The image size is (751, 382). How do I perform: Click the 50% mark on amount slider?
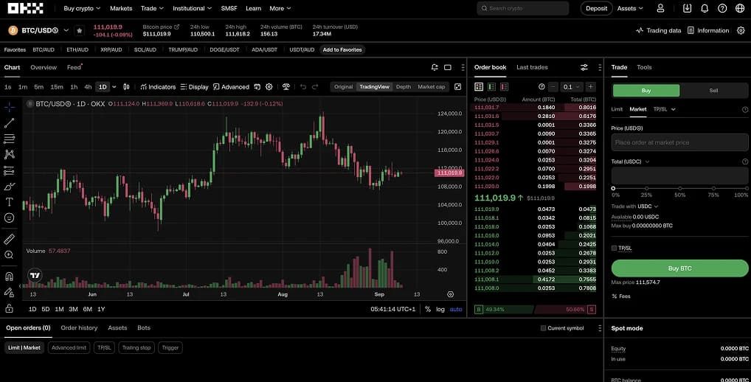[x=679, y=189]
